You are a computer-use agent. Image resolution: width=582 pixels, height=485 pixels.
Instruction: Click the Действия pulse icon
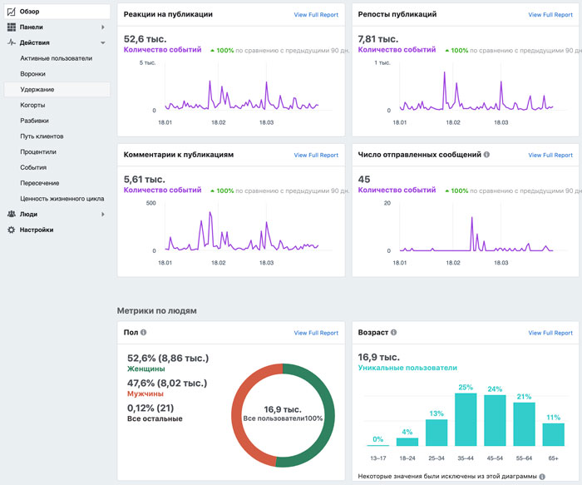12,42
